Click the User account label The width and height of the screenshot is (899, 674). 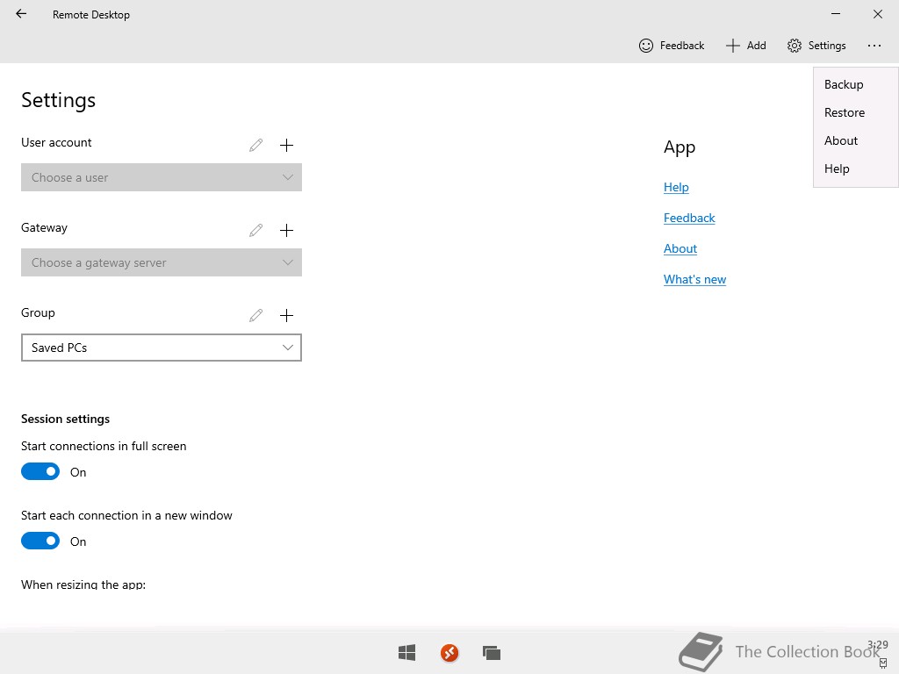(56, 143)
